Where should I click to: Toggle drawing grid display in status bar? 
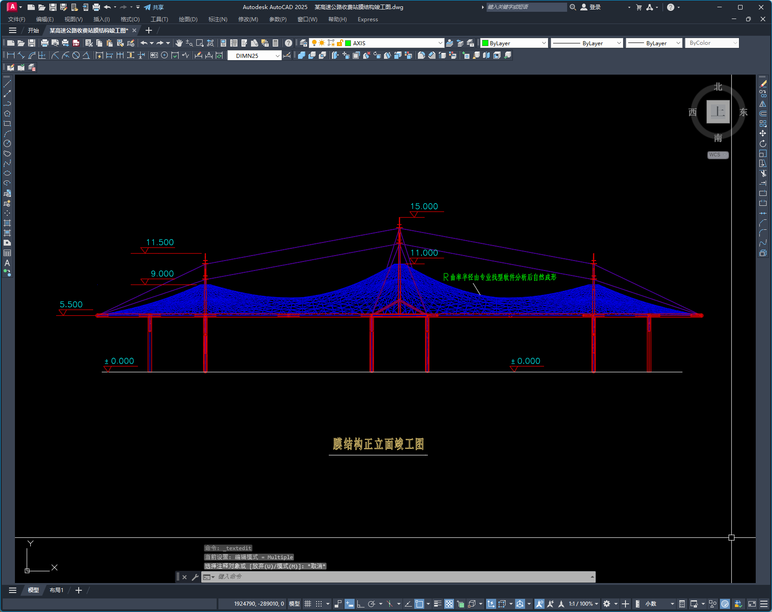tap(308, 604)
